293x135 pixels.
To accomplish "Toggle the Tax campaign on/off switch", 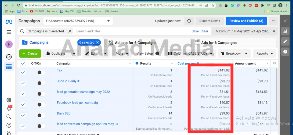I will pos(41,72).
